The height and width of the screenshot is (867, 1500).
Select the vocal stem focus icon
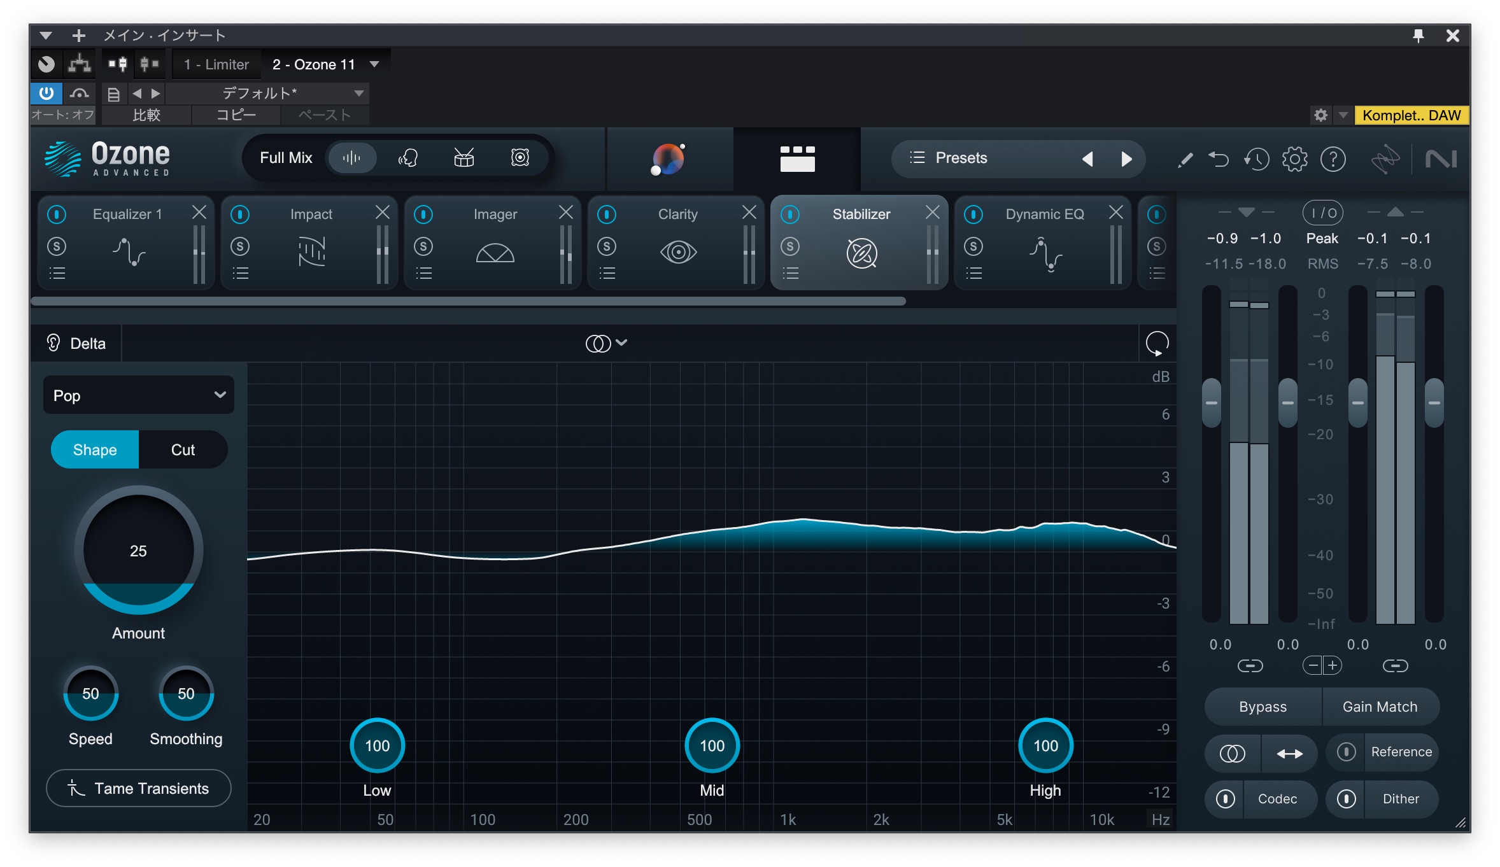(x=407, y=158)
